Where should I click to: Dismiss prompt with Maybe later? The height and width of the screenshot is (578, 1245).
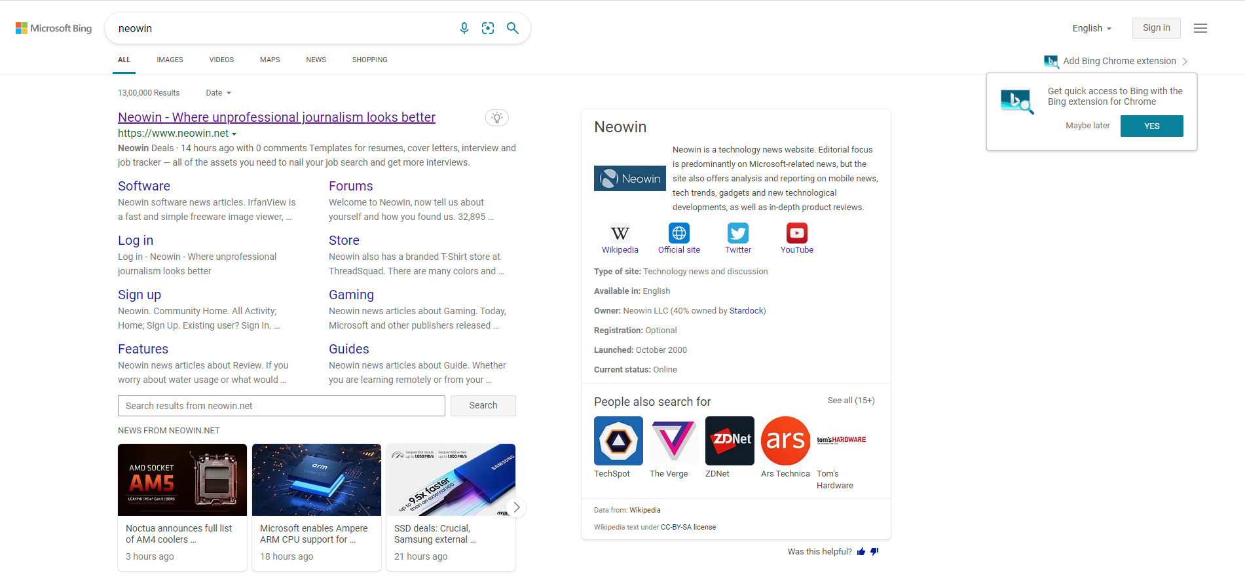[1088, 126]
